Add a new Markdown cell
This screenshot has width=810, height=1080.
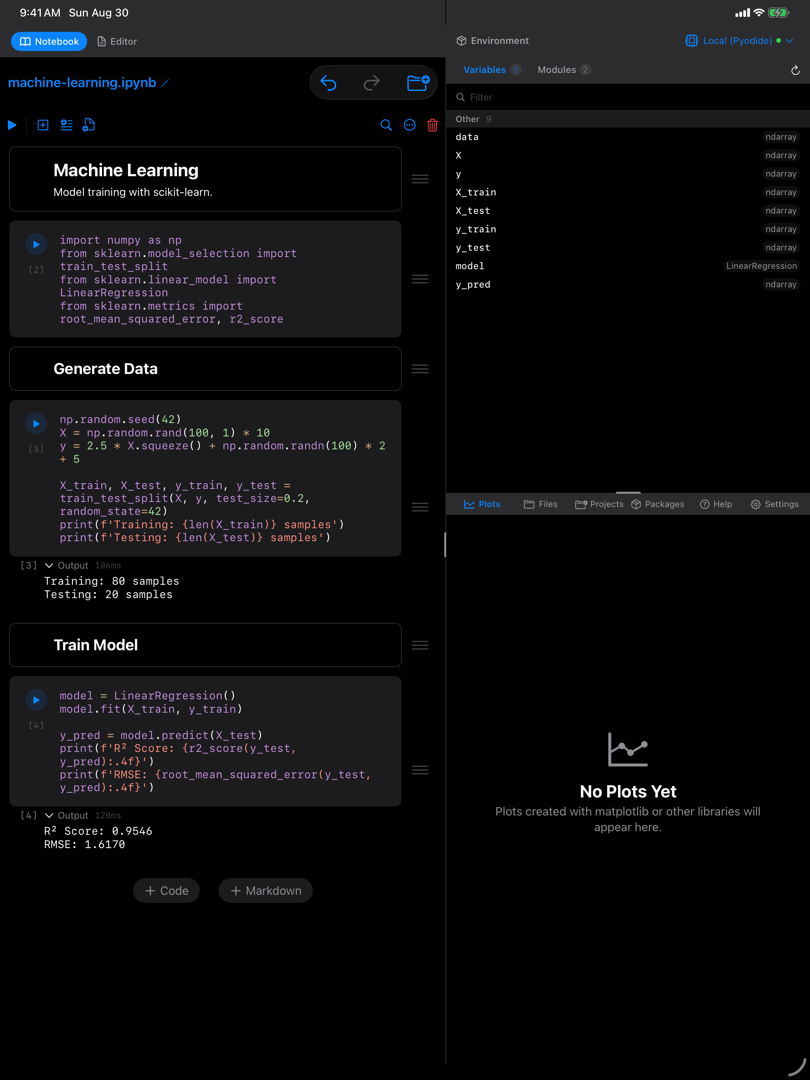(x=266, y=890)
